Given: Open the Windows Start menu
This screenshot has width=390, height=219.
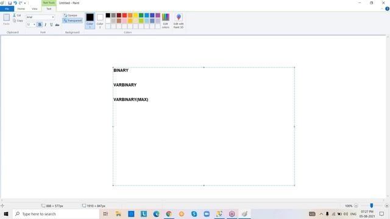Looking at the screenshot, I should pyautogui.click(x=6, y=214).
